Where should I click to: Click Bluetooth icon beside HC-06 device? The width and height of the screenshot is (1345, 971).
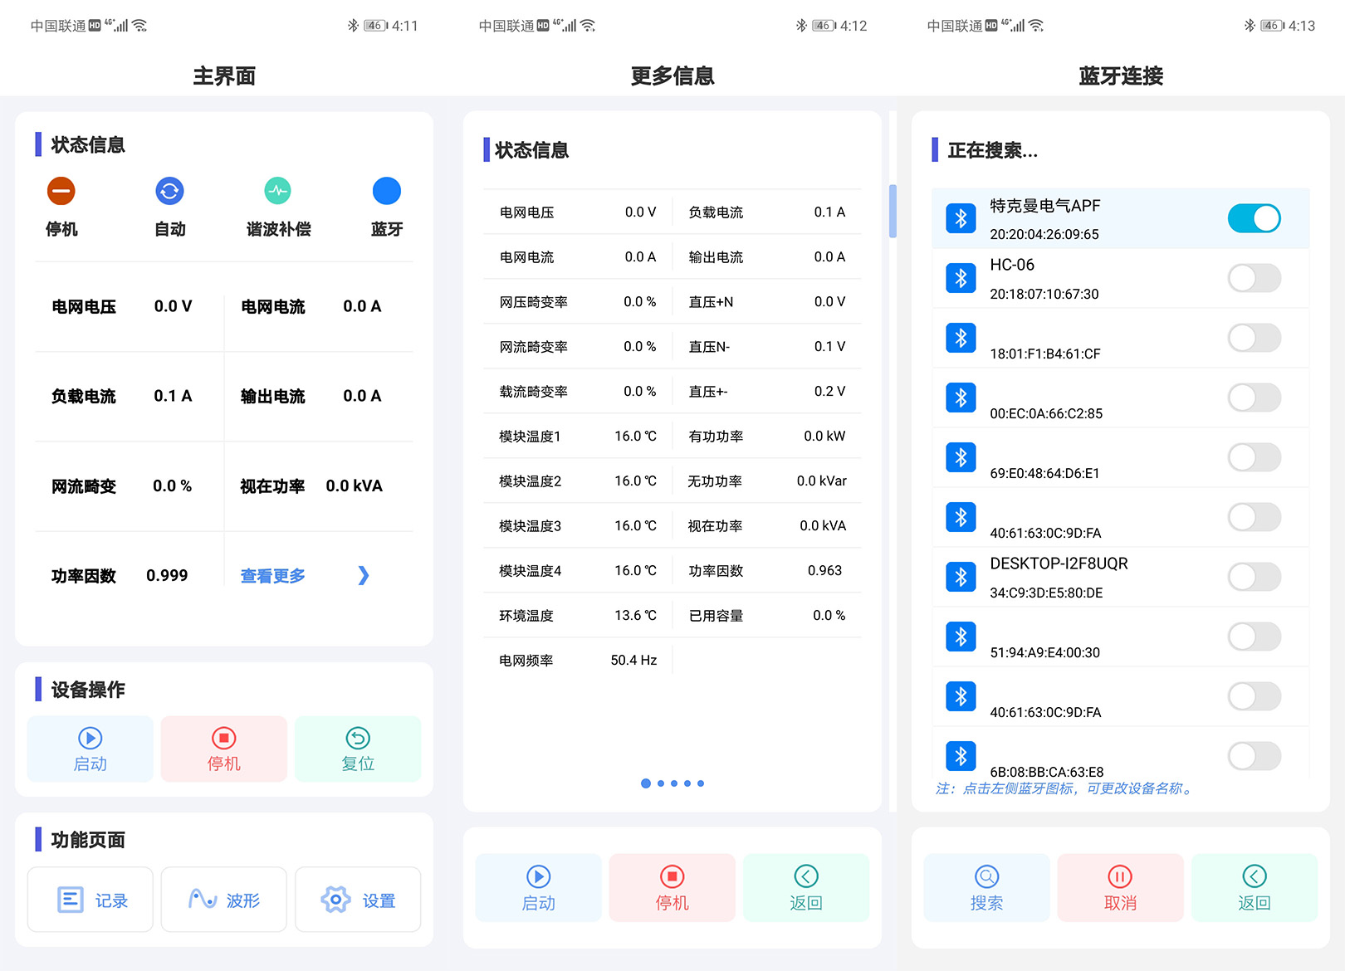tap(961, 278)
